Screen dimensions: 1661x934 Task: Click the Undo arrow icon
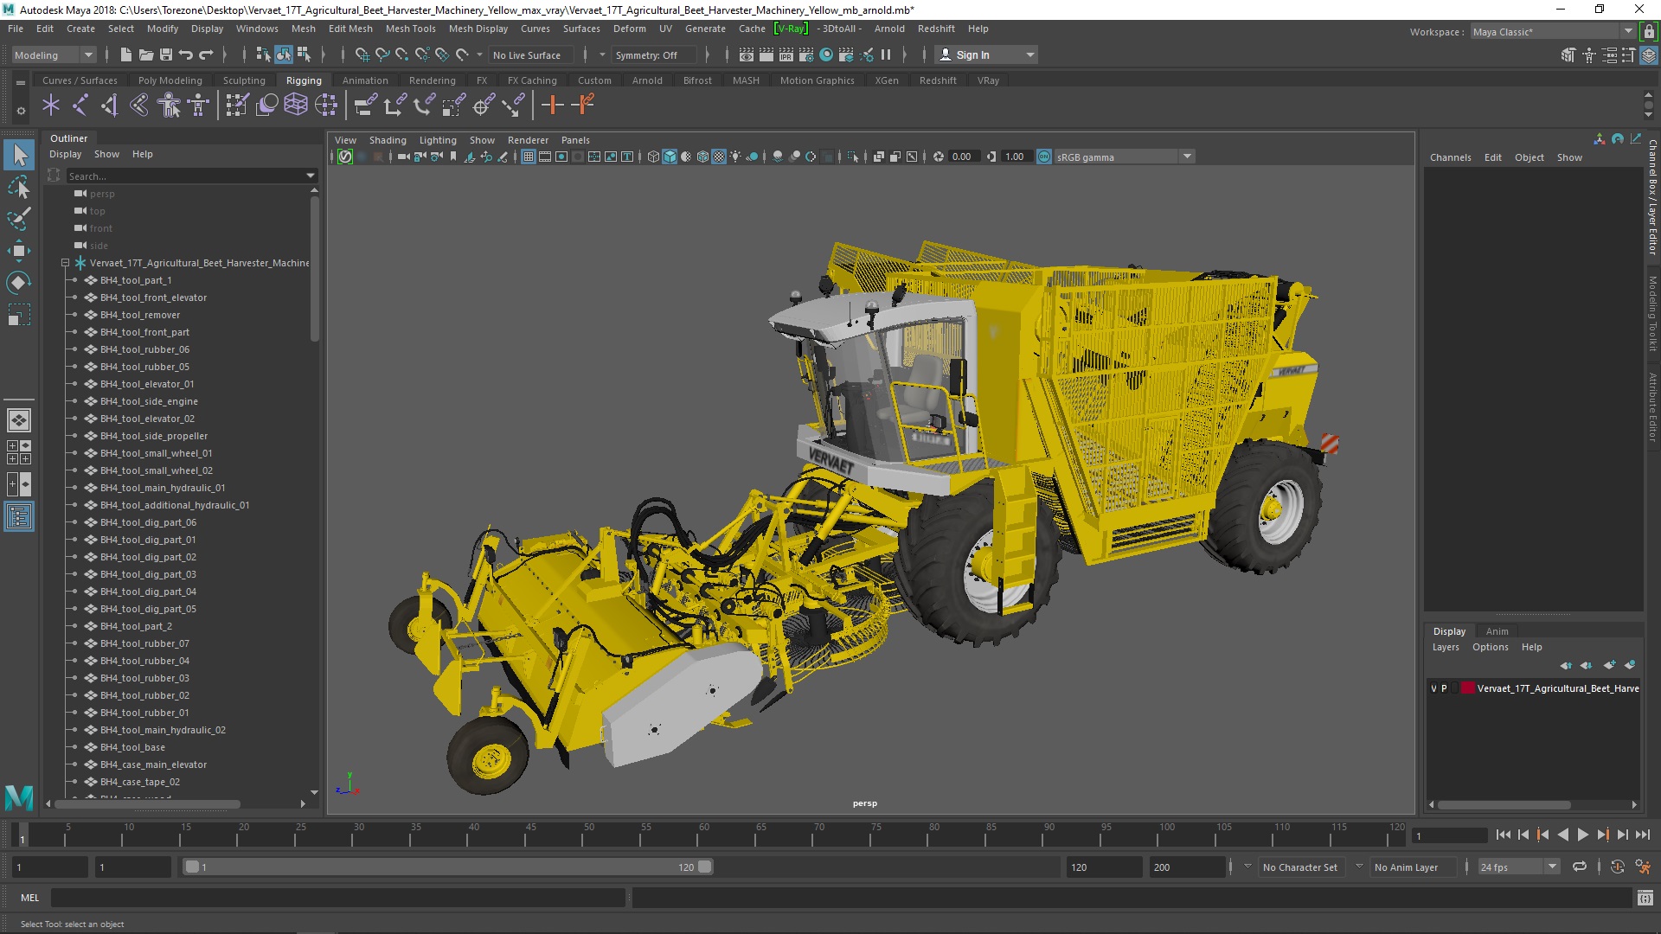pyautogui.click(x=186, y=54)
